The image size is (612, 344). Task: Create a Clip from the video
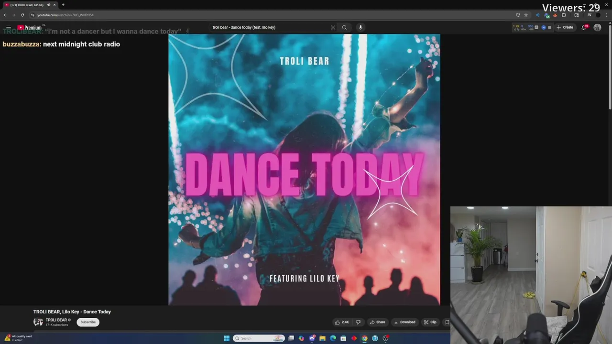point(430,322)
